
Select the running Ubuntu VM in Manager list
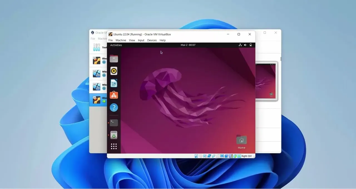click(98, 100)
